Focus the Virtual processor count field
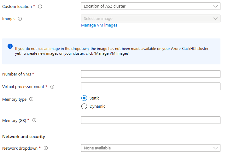Image resolution: width=228 pixels, height=157 pixels. (x=150, y=87)
